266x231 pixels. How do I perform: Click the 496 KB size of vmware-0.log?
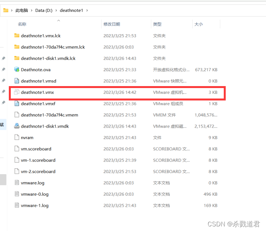(x=210, y=194)
